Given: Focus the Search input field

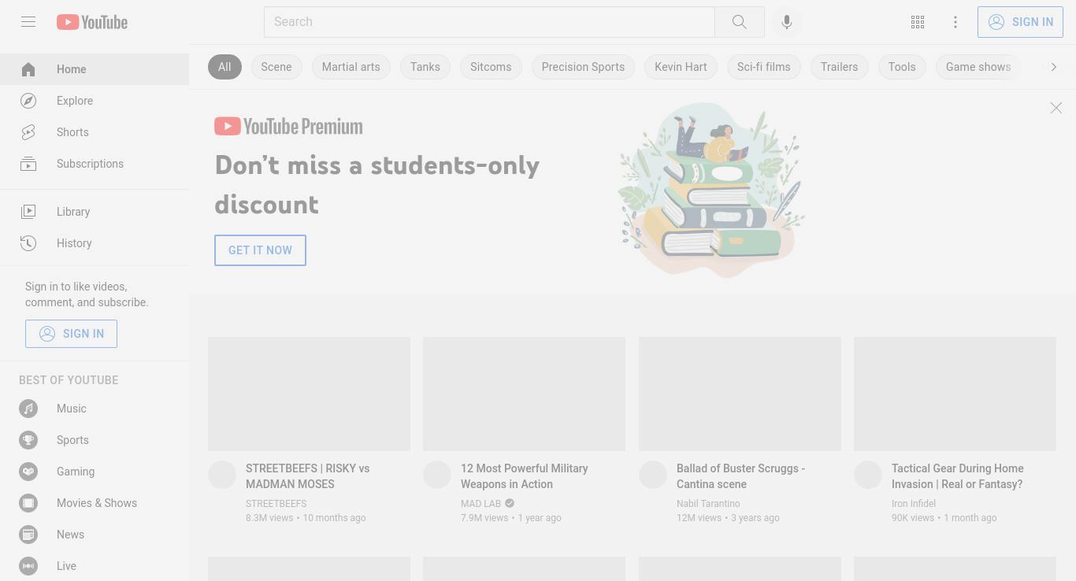Looking at the screenshot, I should [x=489, y=22].
